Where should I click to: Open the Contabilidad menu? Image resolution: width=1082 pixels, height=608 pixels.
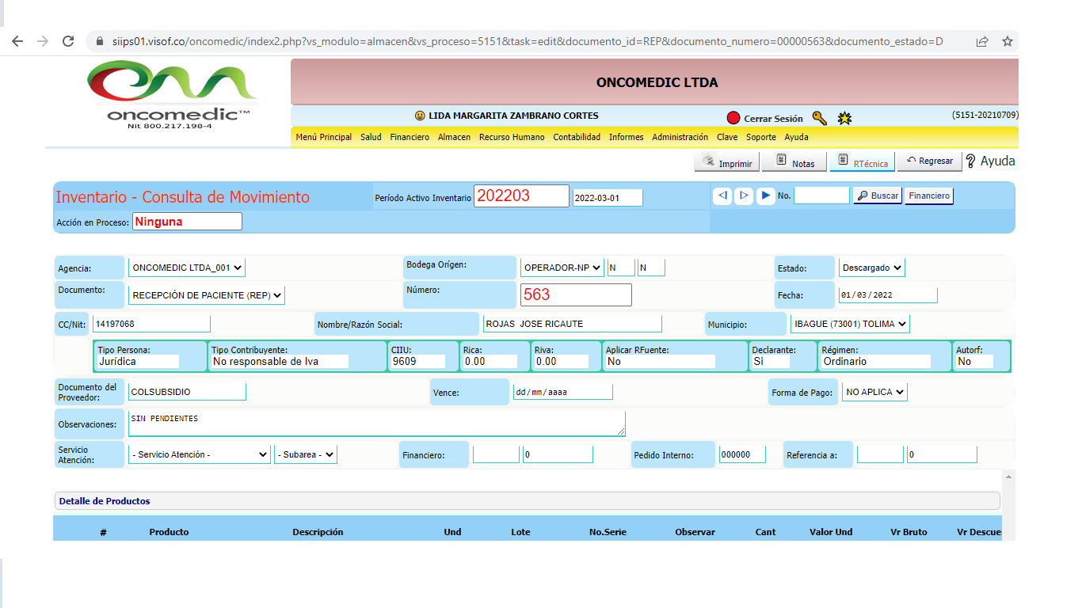577,137
